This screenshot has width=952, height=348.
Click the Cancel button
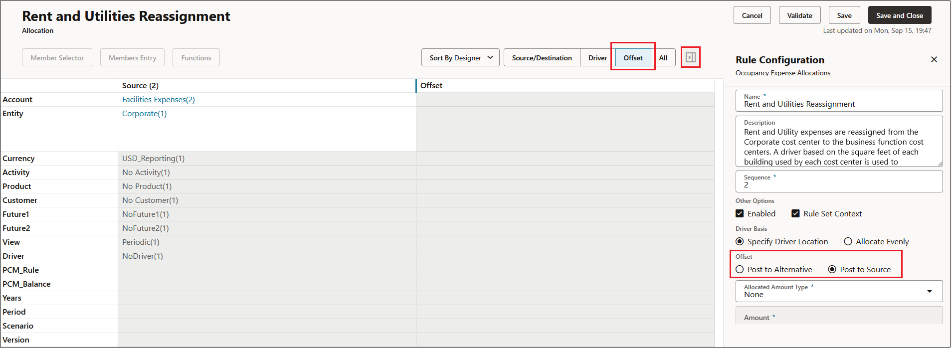[x=752, y=15]
